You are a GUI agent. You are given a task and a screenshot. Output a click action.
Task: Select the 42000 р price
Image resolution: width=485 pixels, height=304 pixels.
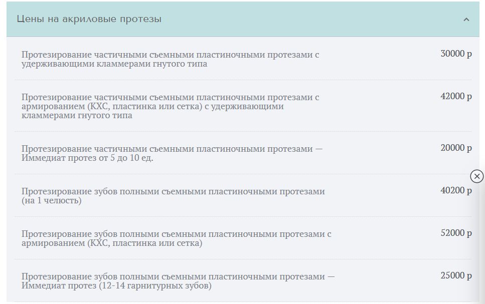(456, 96)
